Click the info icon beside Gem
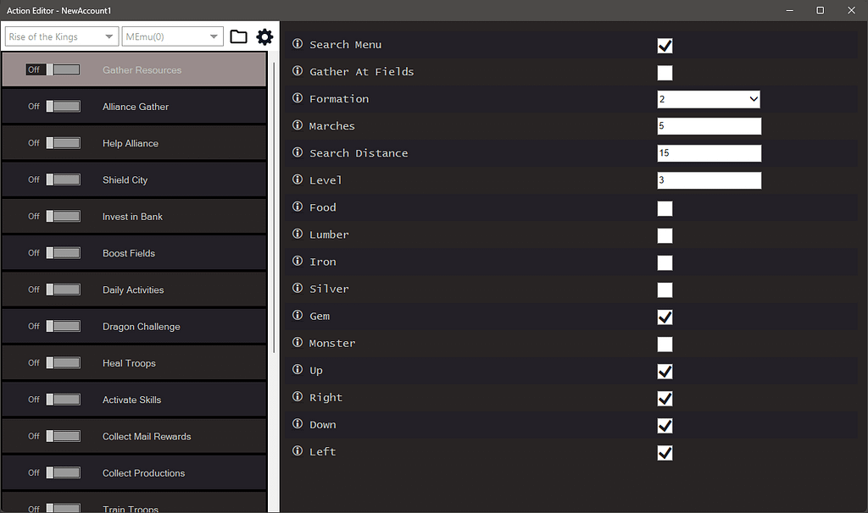The image size is (868, 513). [x=298, y=315]
